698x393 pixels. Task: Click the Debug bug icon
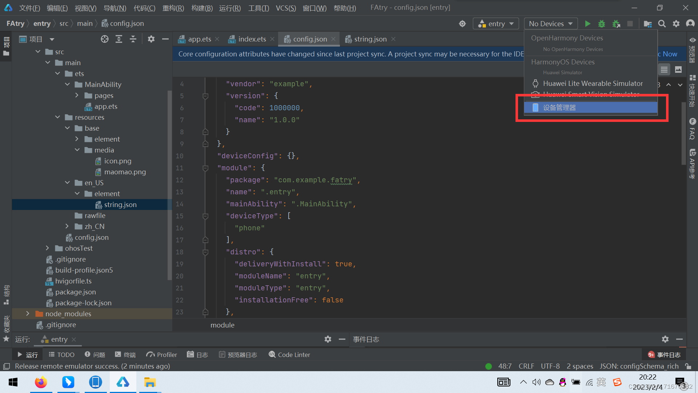(x=602, y=24)
